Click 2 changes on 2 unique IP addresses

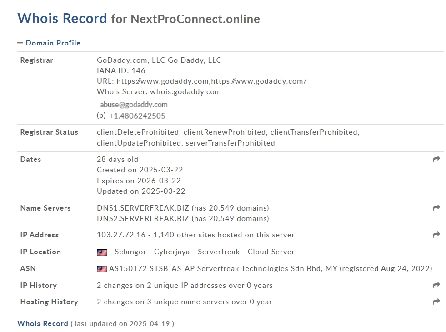coord(185,285)
